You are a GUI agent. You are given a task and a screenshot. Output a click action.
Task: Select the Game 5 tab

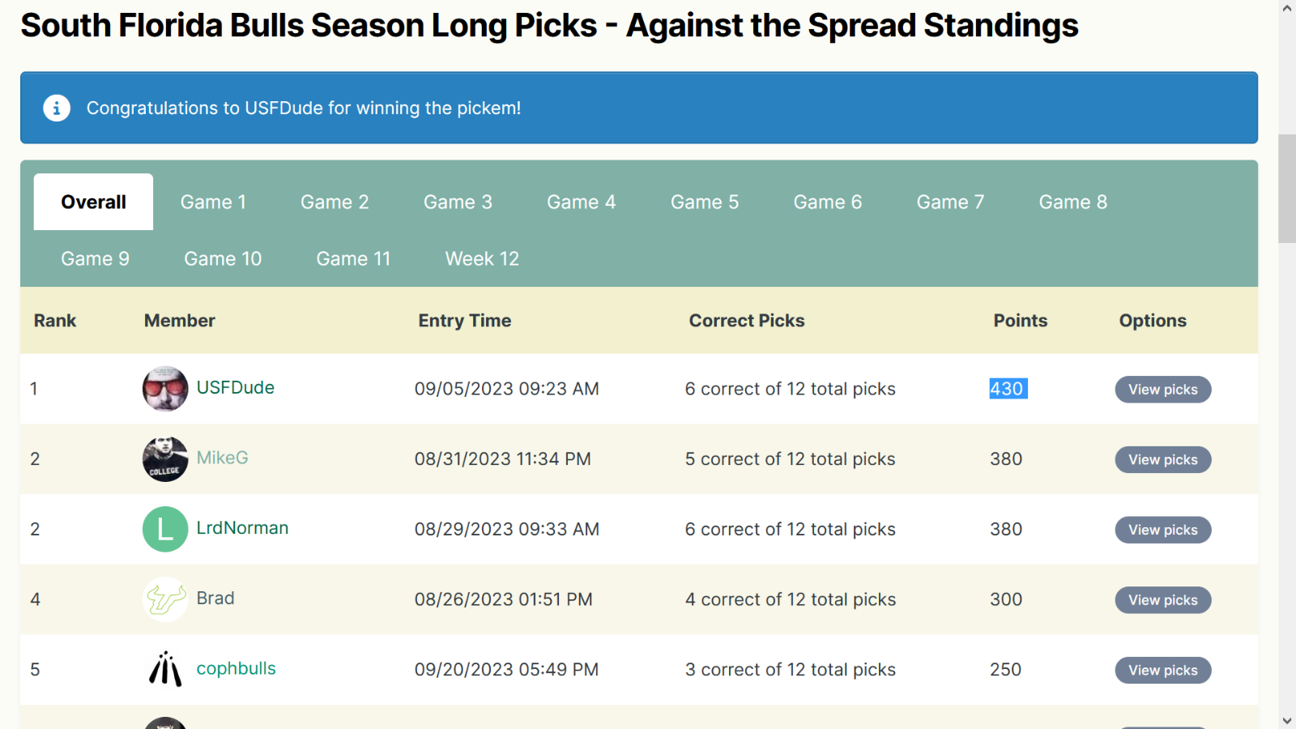[704, 202]
